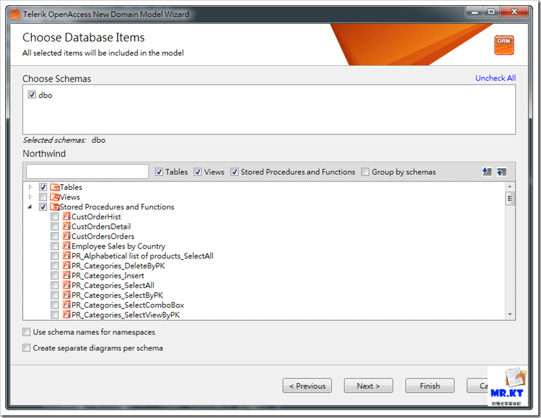541x418 pixels.
Task: Click the tree list scrollbar thumb
Action: point(509,198)
